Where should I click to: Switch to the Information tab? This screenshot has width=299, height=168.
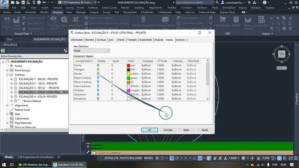[x=77, y=40]
